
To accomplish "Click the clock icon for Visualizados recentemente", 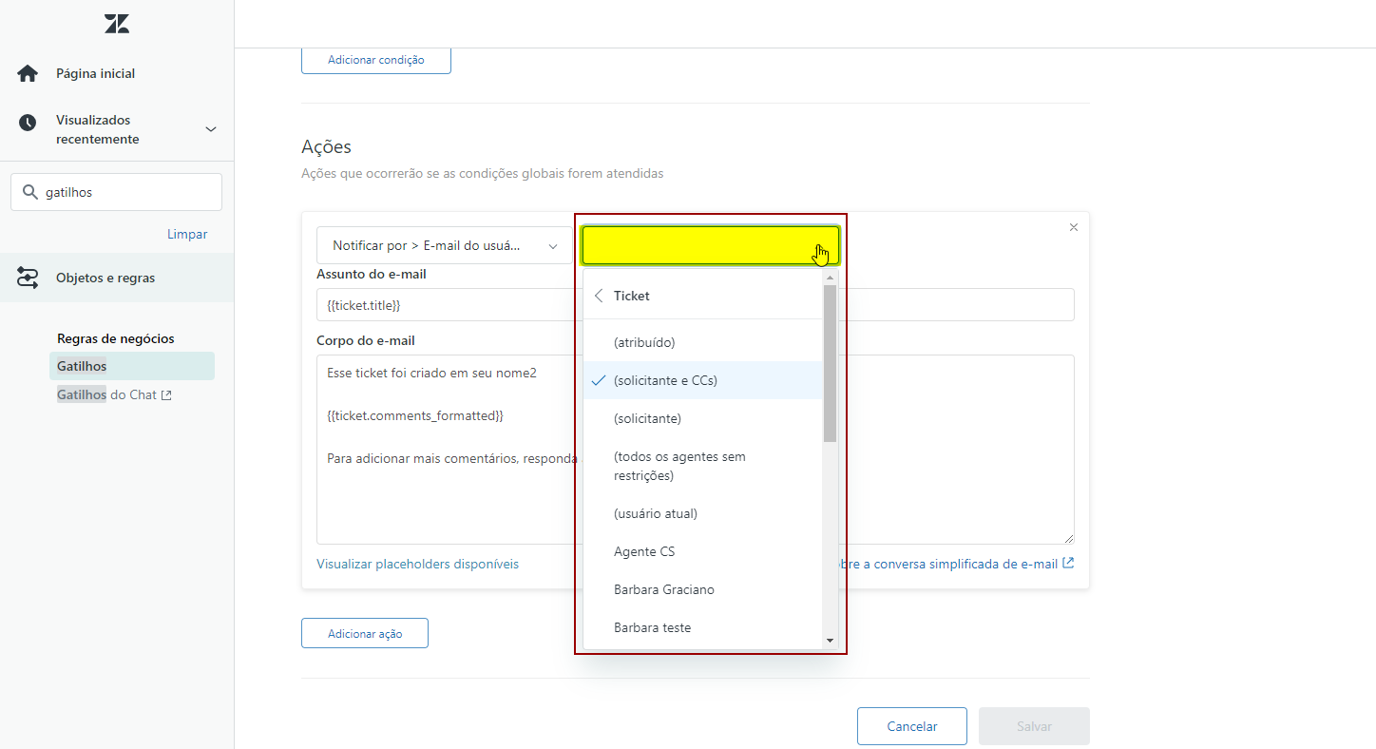I will point(28,122).
